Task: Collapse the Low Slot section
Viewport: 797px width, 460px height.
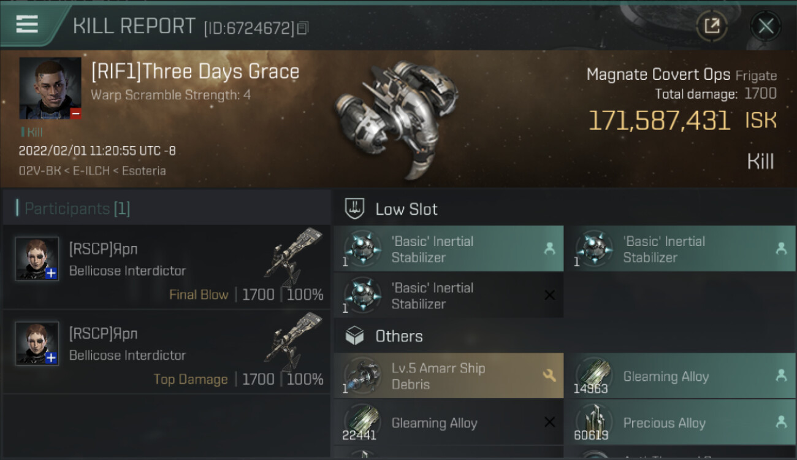Action: (x=406, y=209)
